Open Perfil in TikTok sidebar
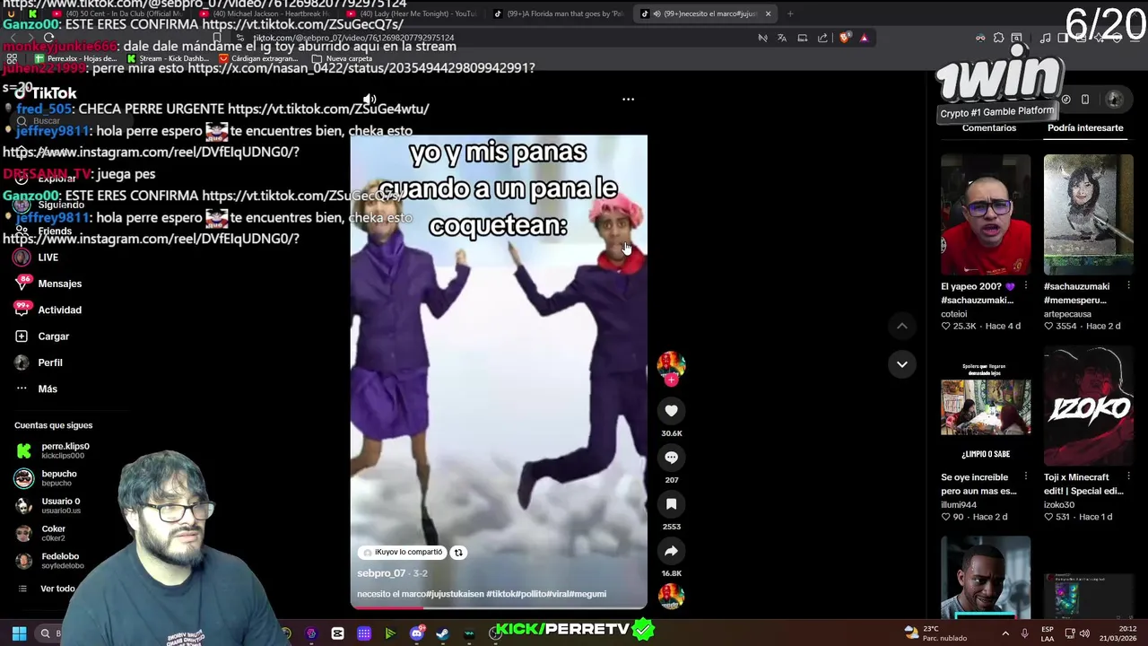The image size is (1148, 646). tap(39, 362)
